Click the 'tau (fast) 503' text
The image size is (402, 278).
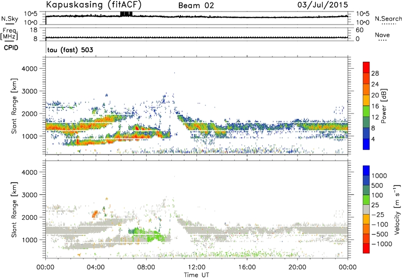70,50
